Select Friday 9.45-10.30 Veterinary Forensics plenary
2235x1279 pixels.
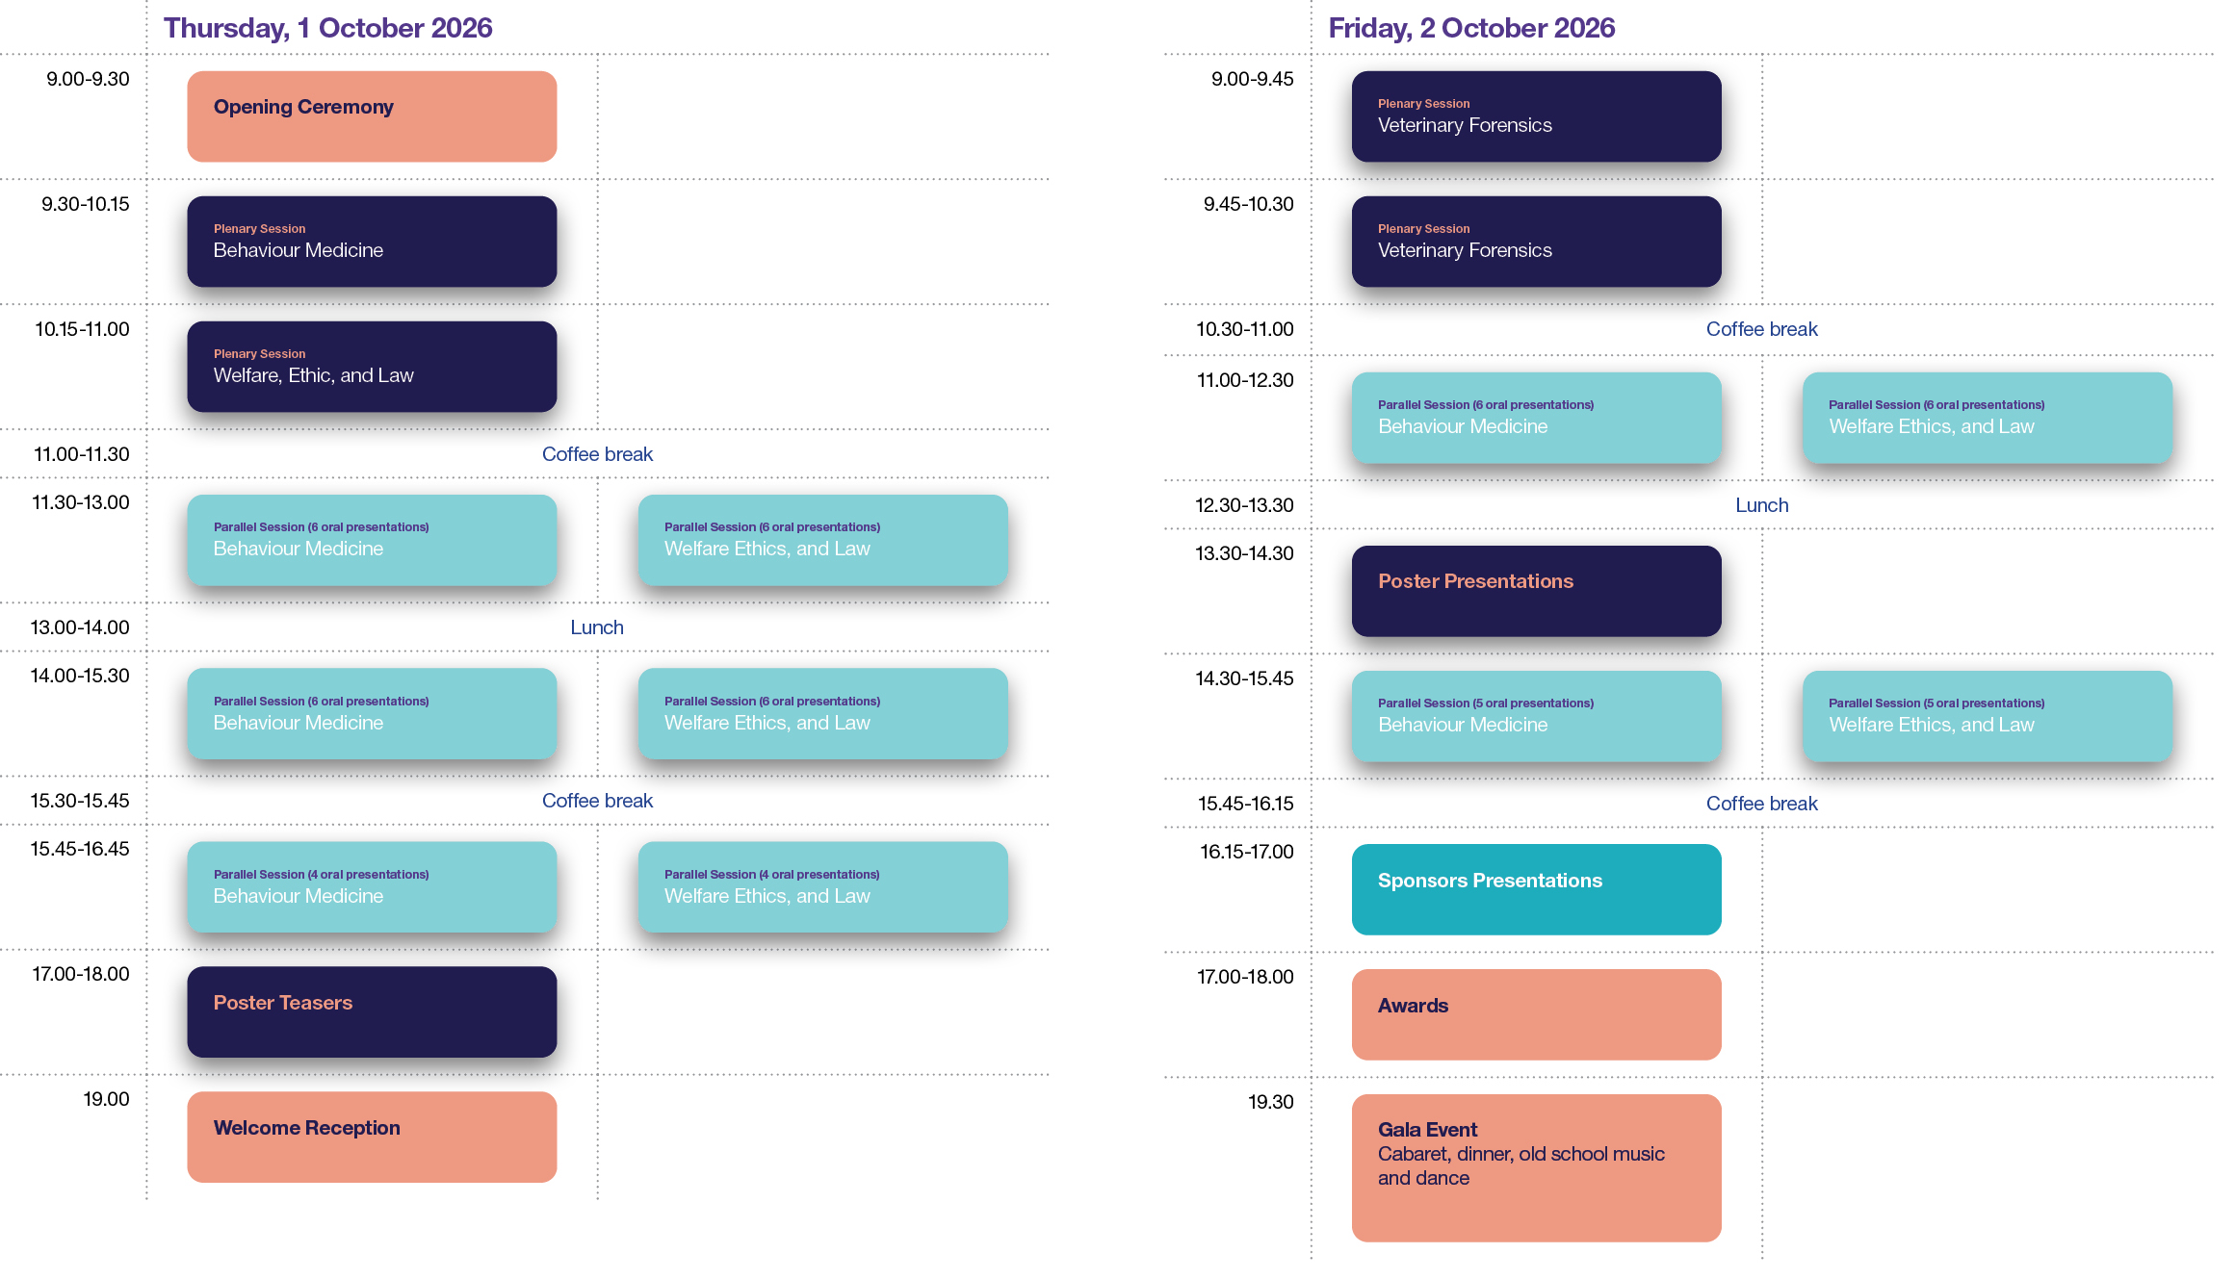(x=1536, y=242)
